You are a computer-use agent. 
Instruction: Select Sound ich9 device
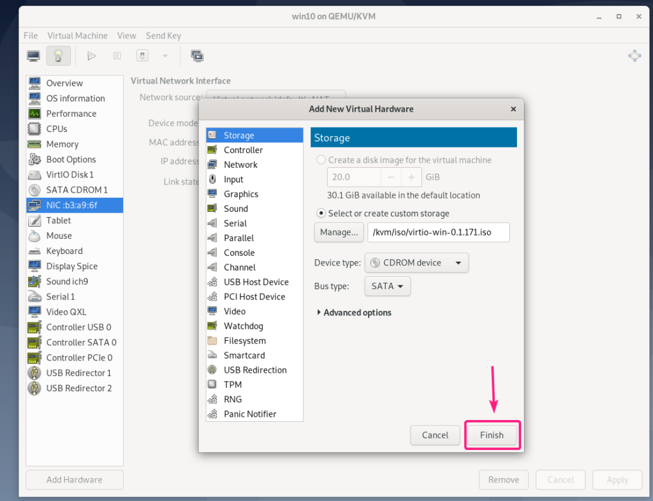click(75, 281)
